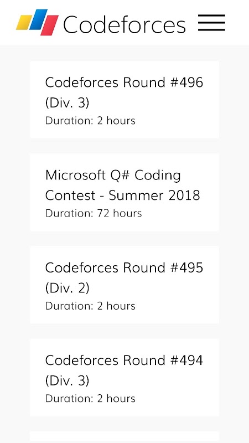Click Duration: 2 hours under Round #494
249x443 pixels.
(x=90, y=399)
